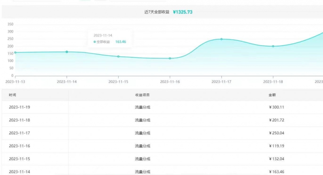Click the 2023-11-14 data point on chart
323x175 pixels.
(67, 52)
